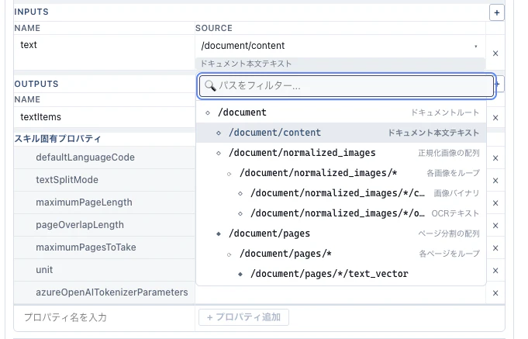Click the プロパティ追加 button
Image resolution: width=528 pixels, height=339 pixels.
click(x=244, y=317)
